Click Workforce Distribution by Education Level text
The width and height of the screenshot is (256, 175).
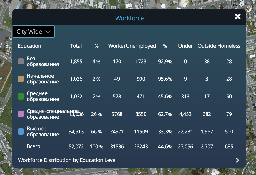tap(67, 160)
